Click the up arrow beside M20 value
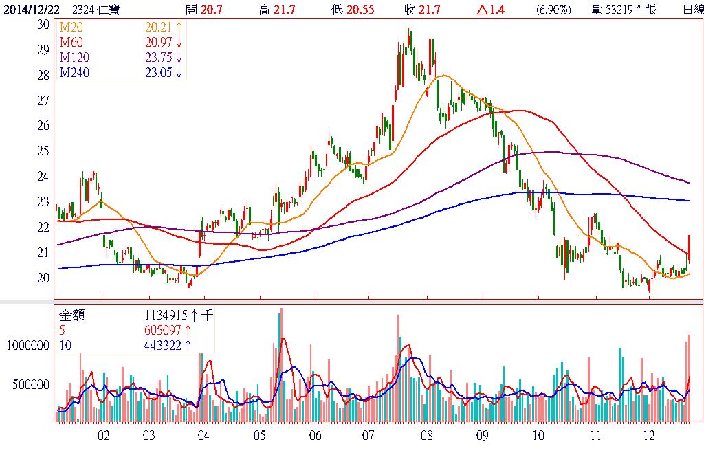This screenshot has height=455, width=704. point(179,27)
